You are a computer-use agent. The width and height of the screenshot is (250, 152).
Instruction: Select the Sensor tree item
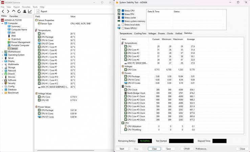tap(14, 48)
